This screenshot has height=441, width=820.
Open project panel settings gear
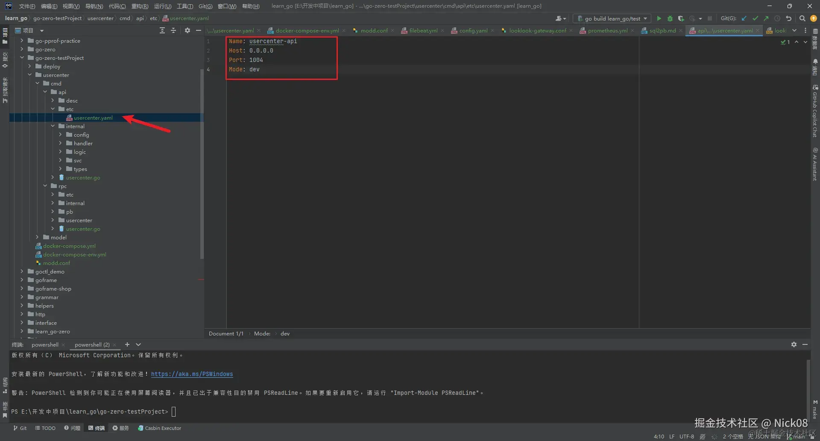tap(187, 30)
